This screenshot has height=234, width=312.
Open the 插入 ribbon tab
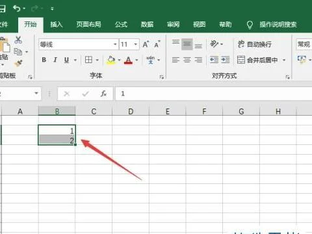[57, 25]
